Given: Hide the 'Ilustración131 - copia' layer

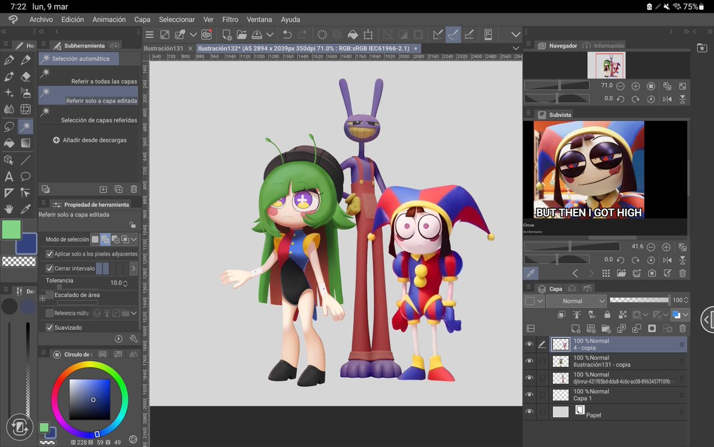Looking at the screenshot, I should click(530, 361).
